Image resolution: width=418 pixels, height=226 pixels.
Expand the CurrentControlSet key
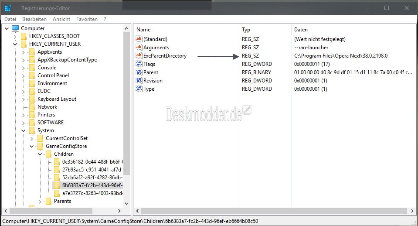point(31,138)
